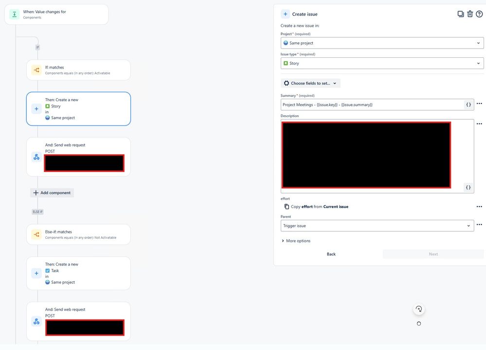
Task: Open the Project dropdown showing Same project
Action: coord(382,43)
